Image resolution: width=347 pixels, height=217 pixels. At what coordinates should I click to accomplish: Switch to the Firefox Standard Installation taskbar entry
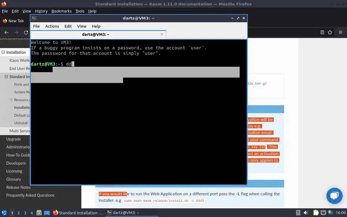[x=78, y=213]
